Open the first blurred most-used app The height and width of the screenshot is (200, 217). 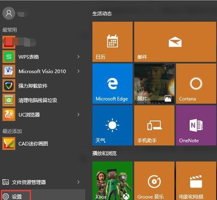19,42
